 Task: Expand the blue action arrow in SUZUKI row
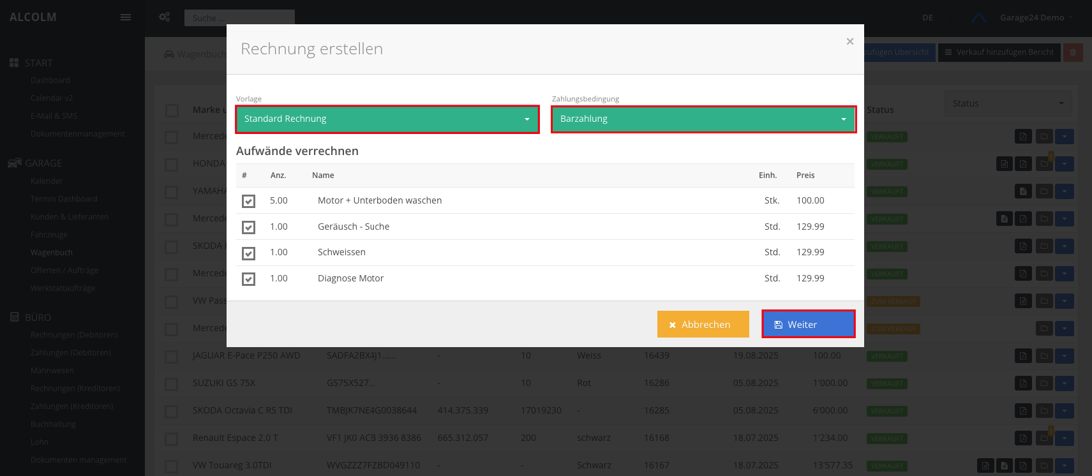(x=1064, y=383)
